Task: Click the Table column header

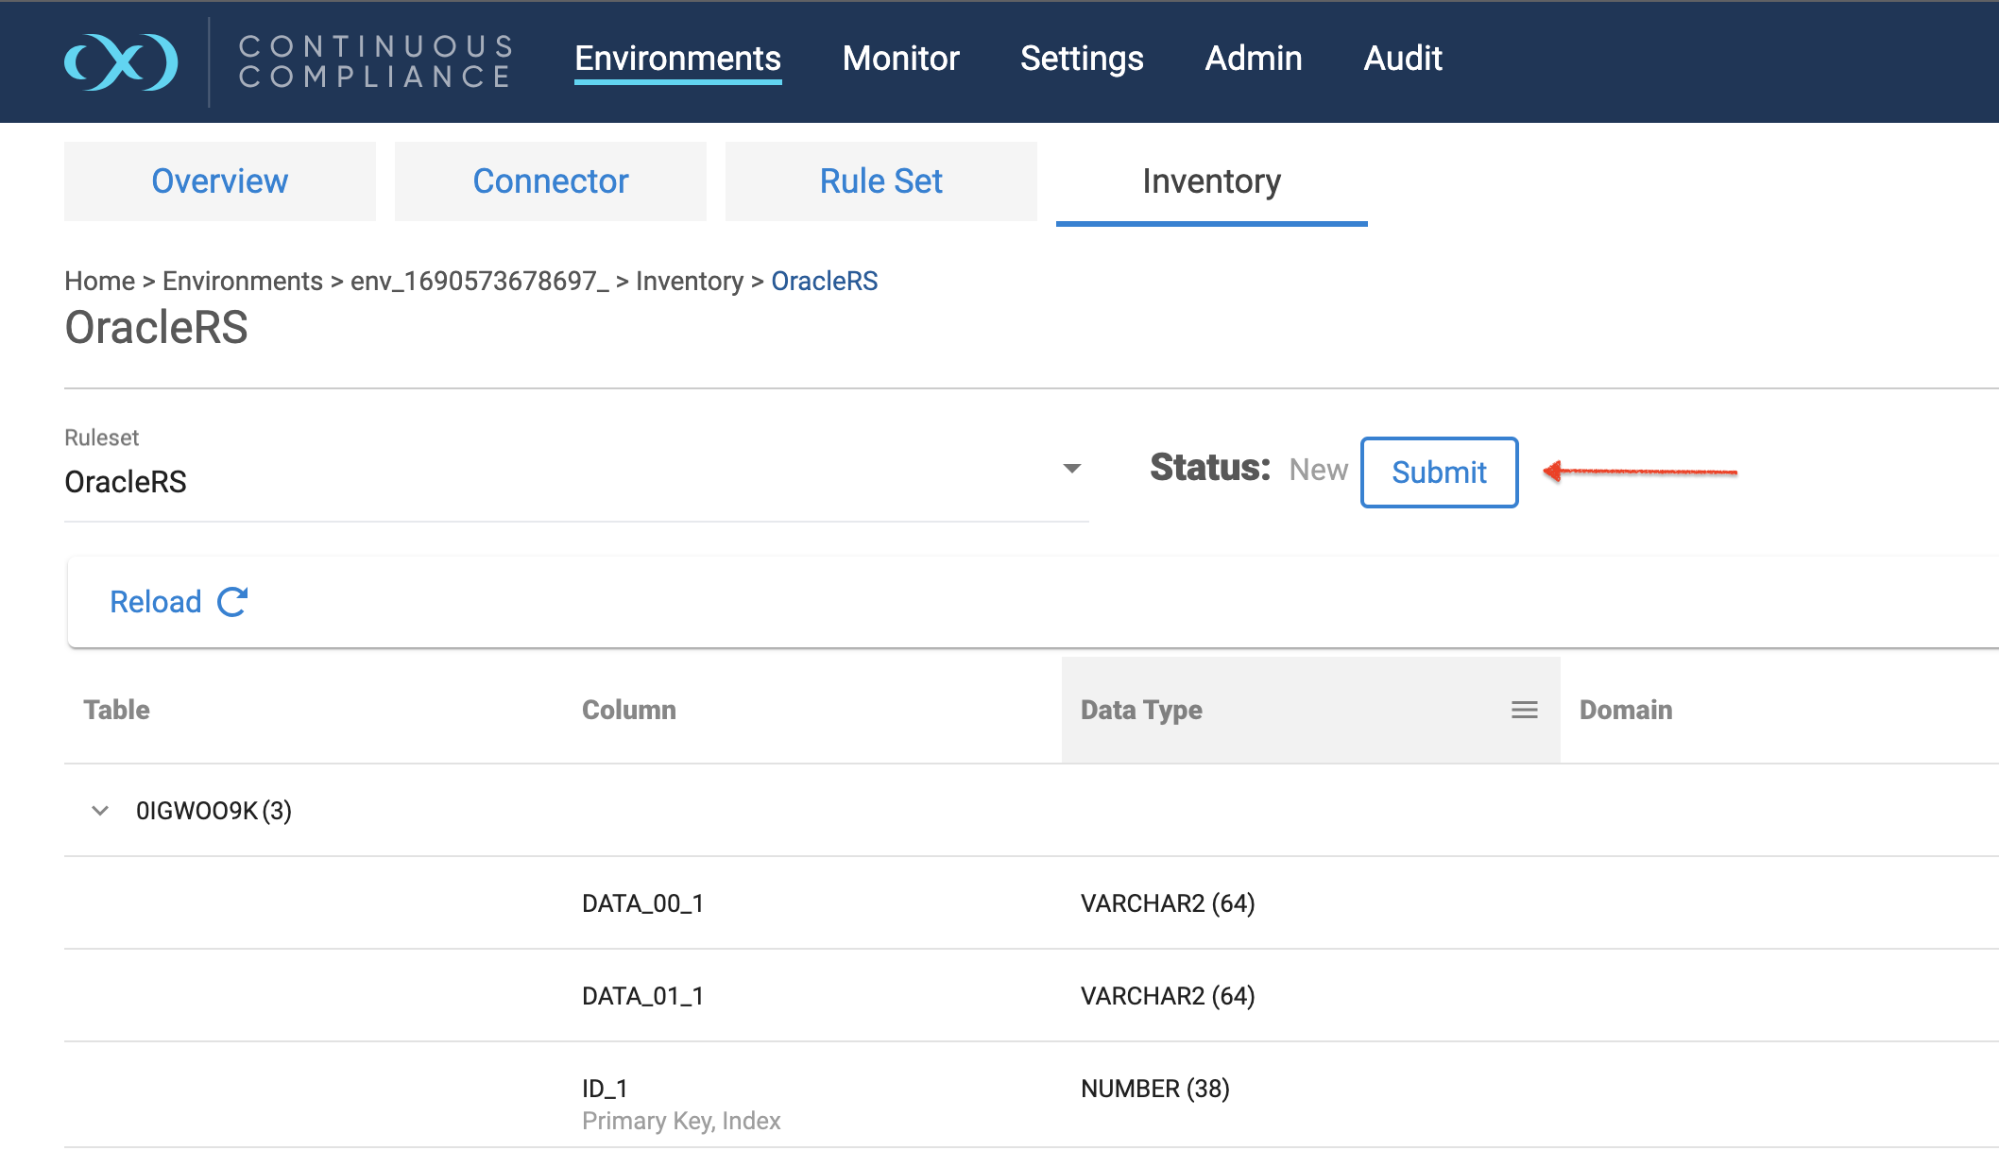Action: [116, 710]
